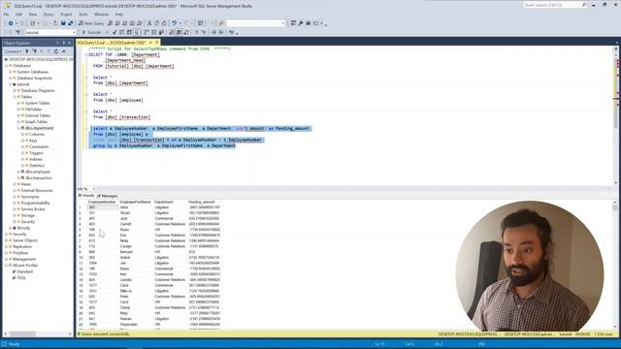The image size is (621, 349).
Task: Close the SQLQuery12.sql tab
Action: pyautogui.click(x=157, y=43)
